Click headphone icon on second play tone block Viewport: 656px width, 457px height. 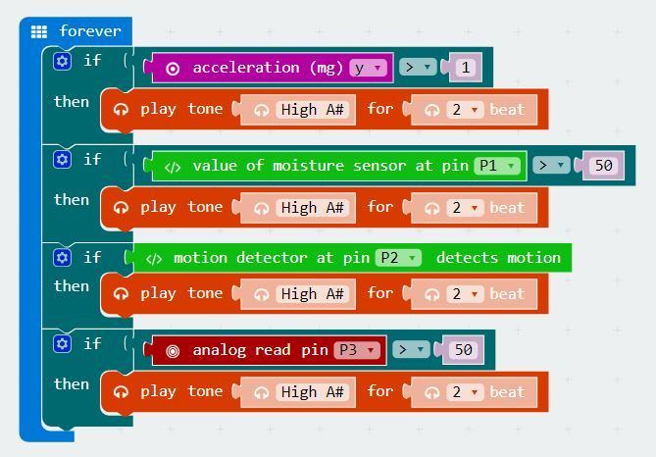click(121, 208)
